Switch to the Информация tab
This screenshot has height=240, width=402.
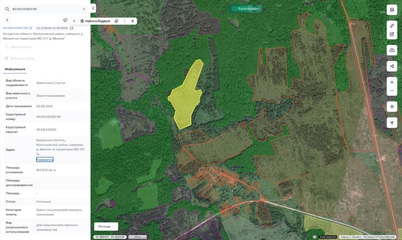(15, 69)
